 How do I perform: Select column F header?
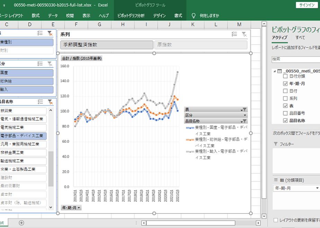[76, 25]
